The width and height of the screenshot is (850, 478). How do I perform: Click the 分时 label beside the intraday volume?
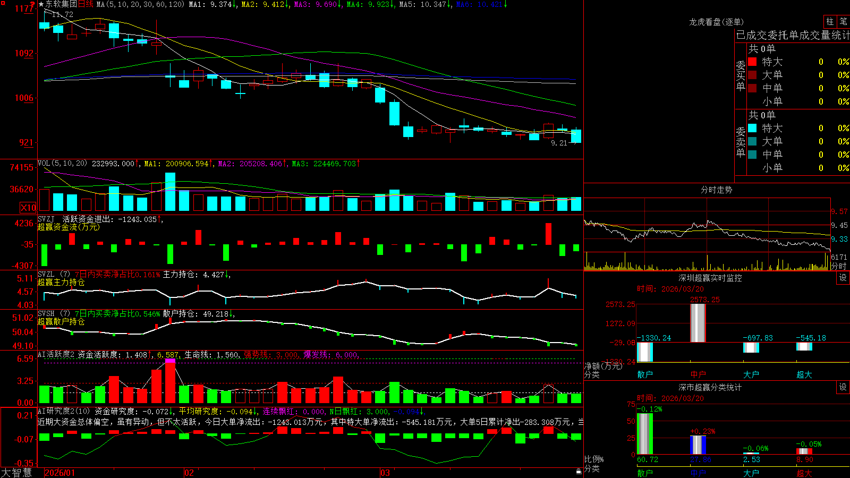pos(839,266)
